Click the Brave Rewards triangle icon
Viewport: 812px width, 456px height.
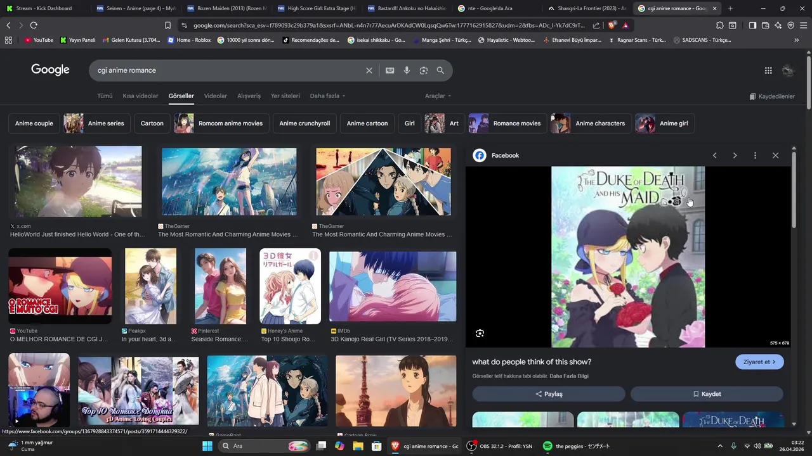click(625, 25)
